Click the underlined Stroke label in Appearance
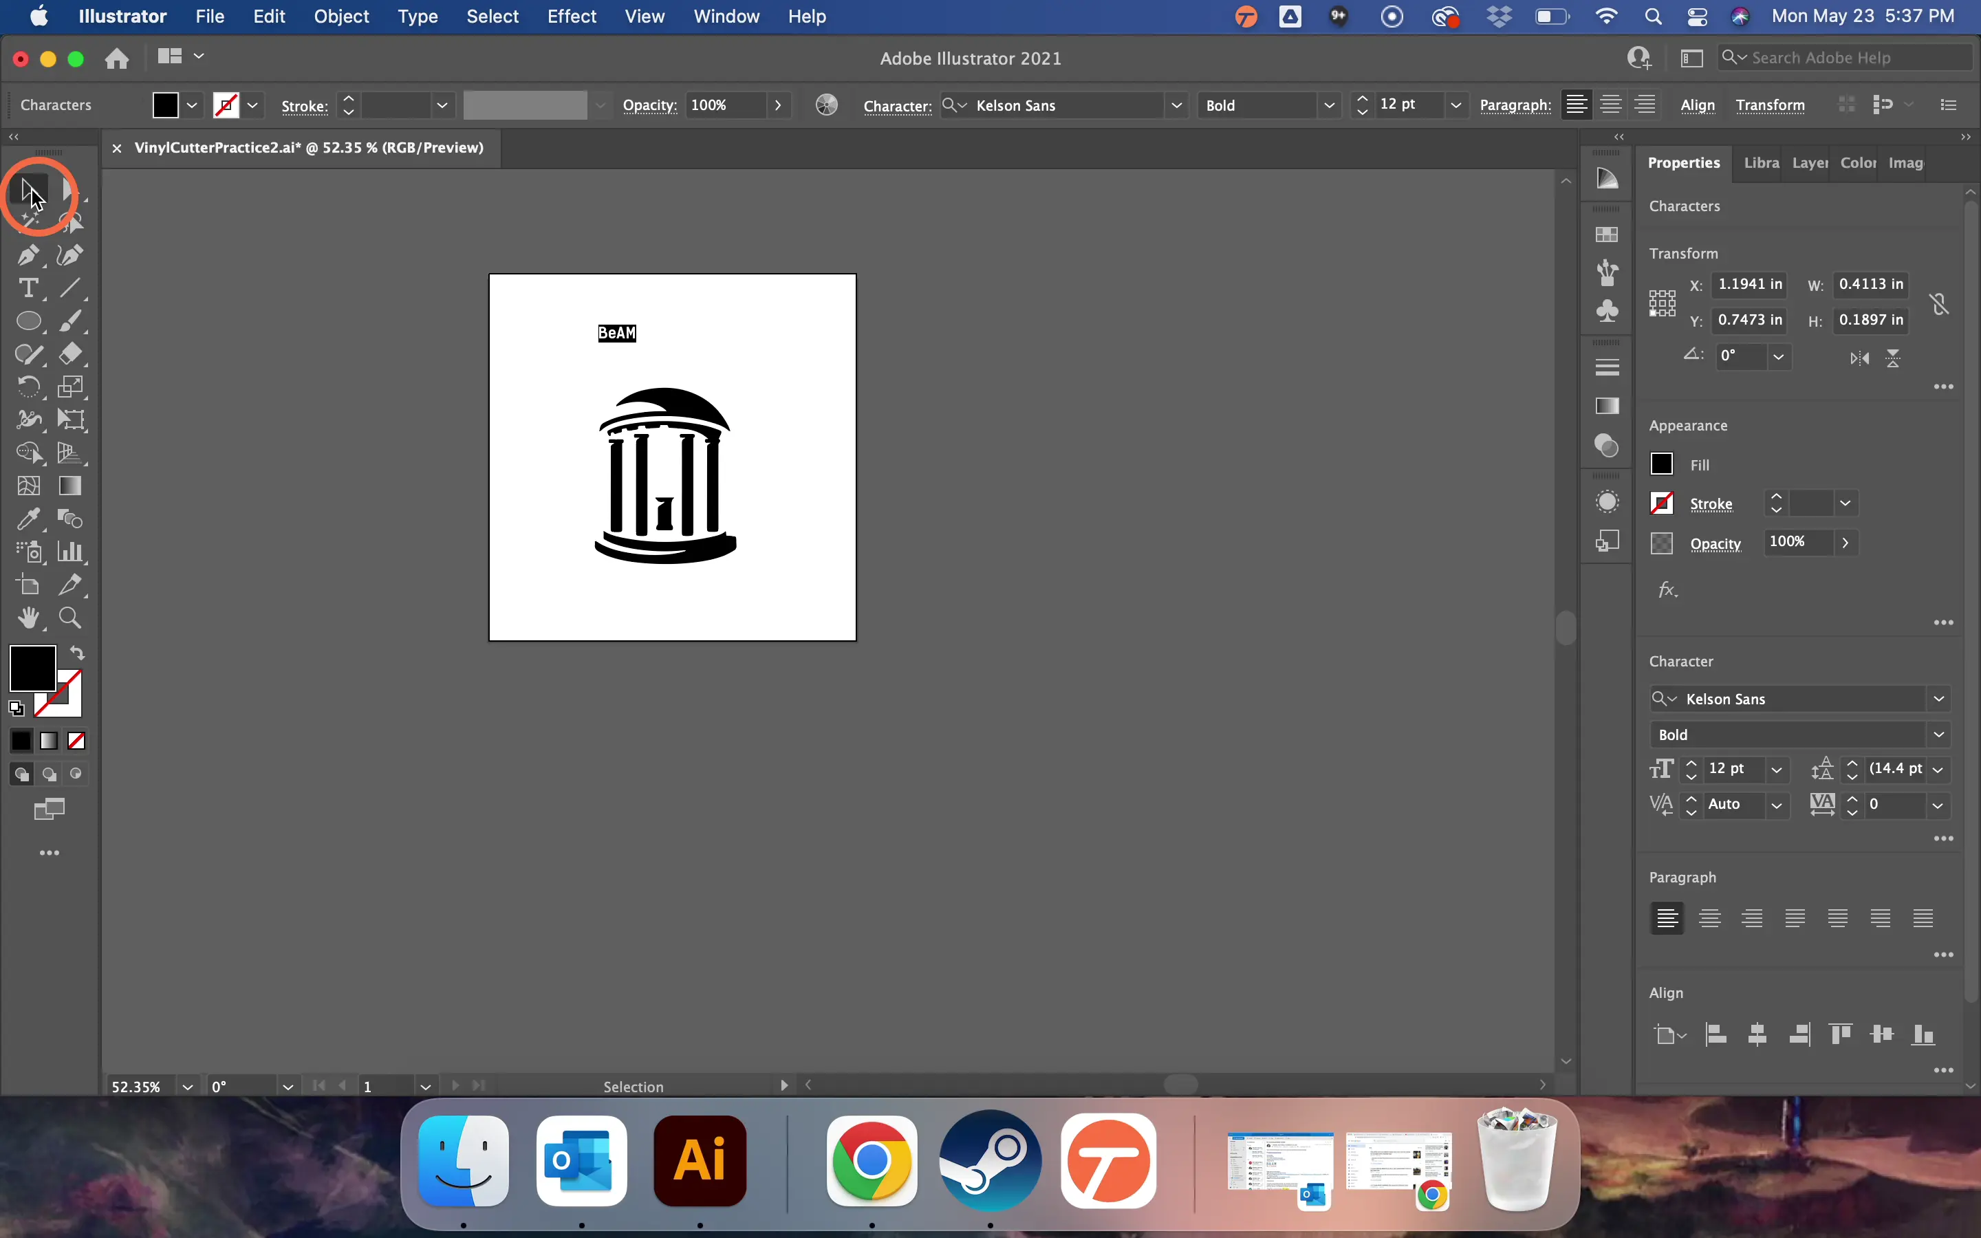 click(1711, 503)
